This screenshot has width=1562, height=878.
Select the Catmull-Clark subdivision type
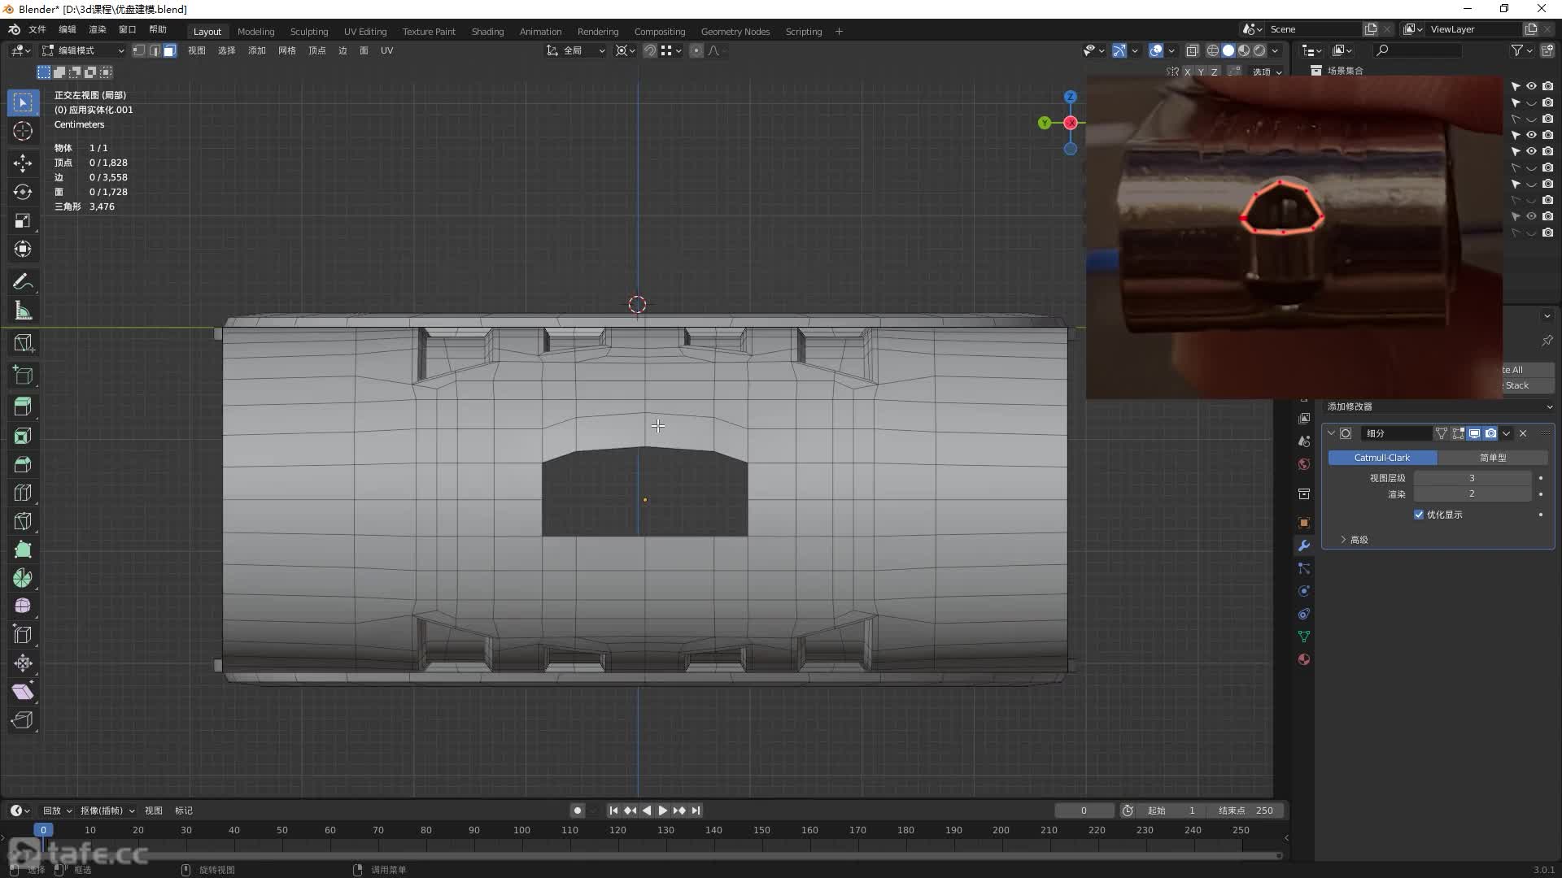point(1382,458)
